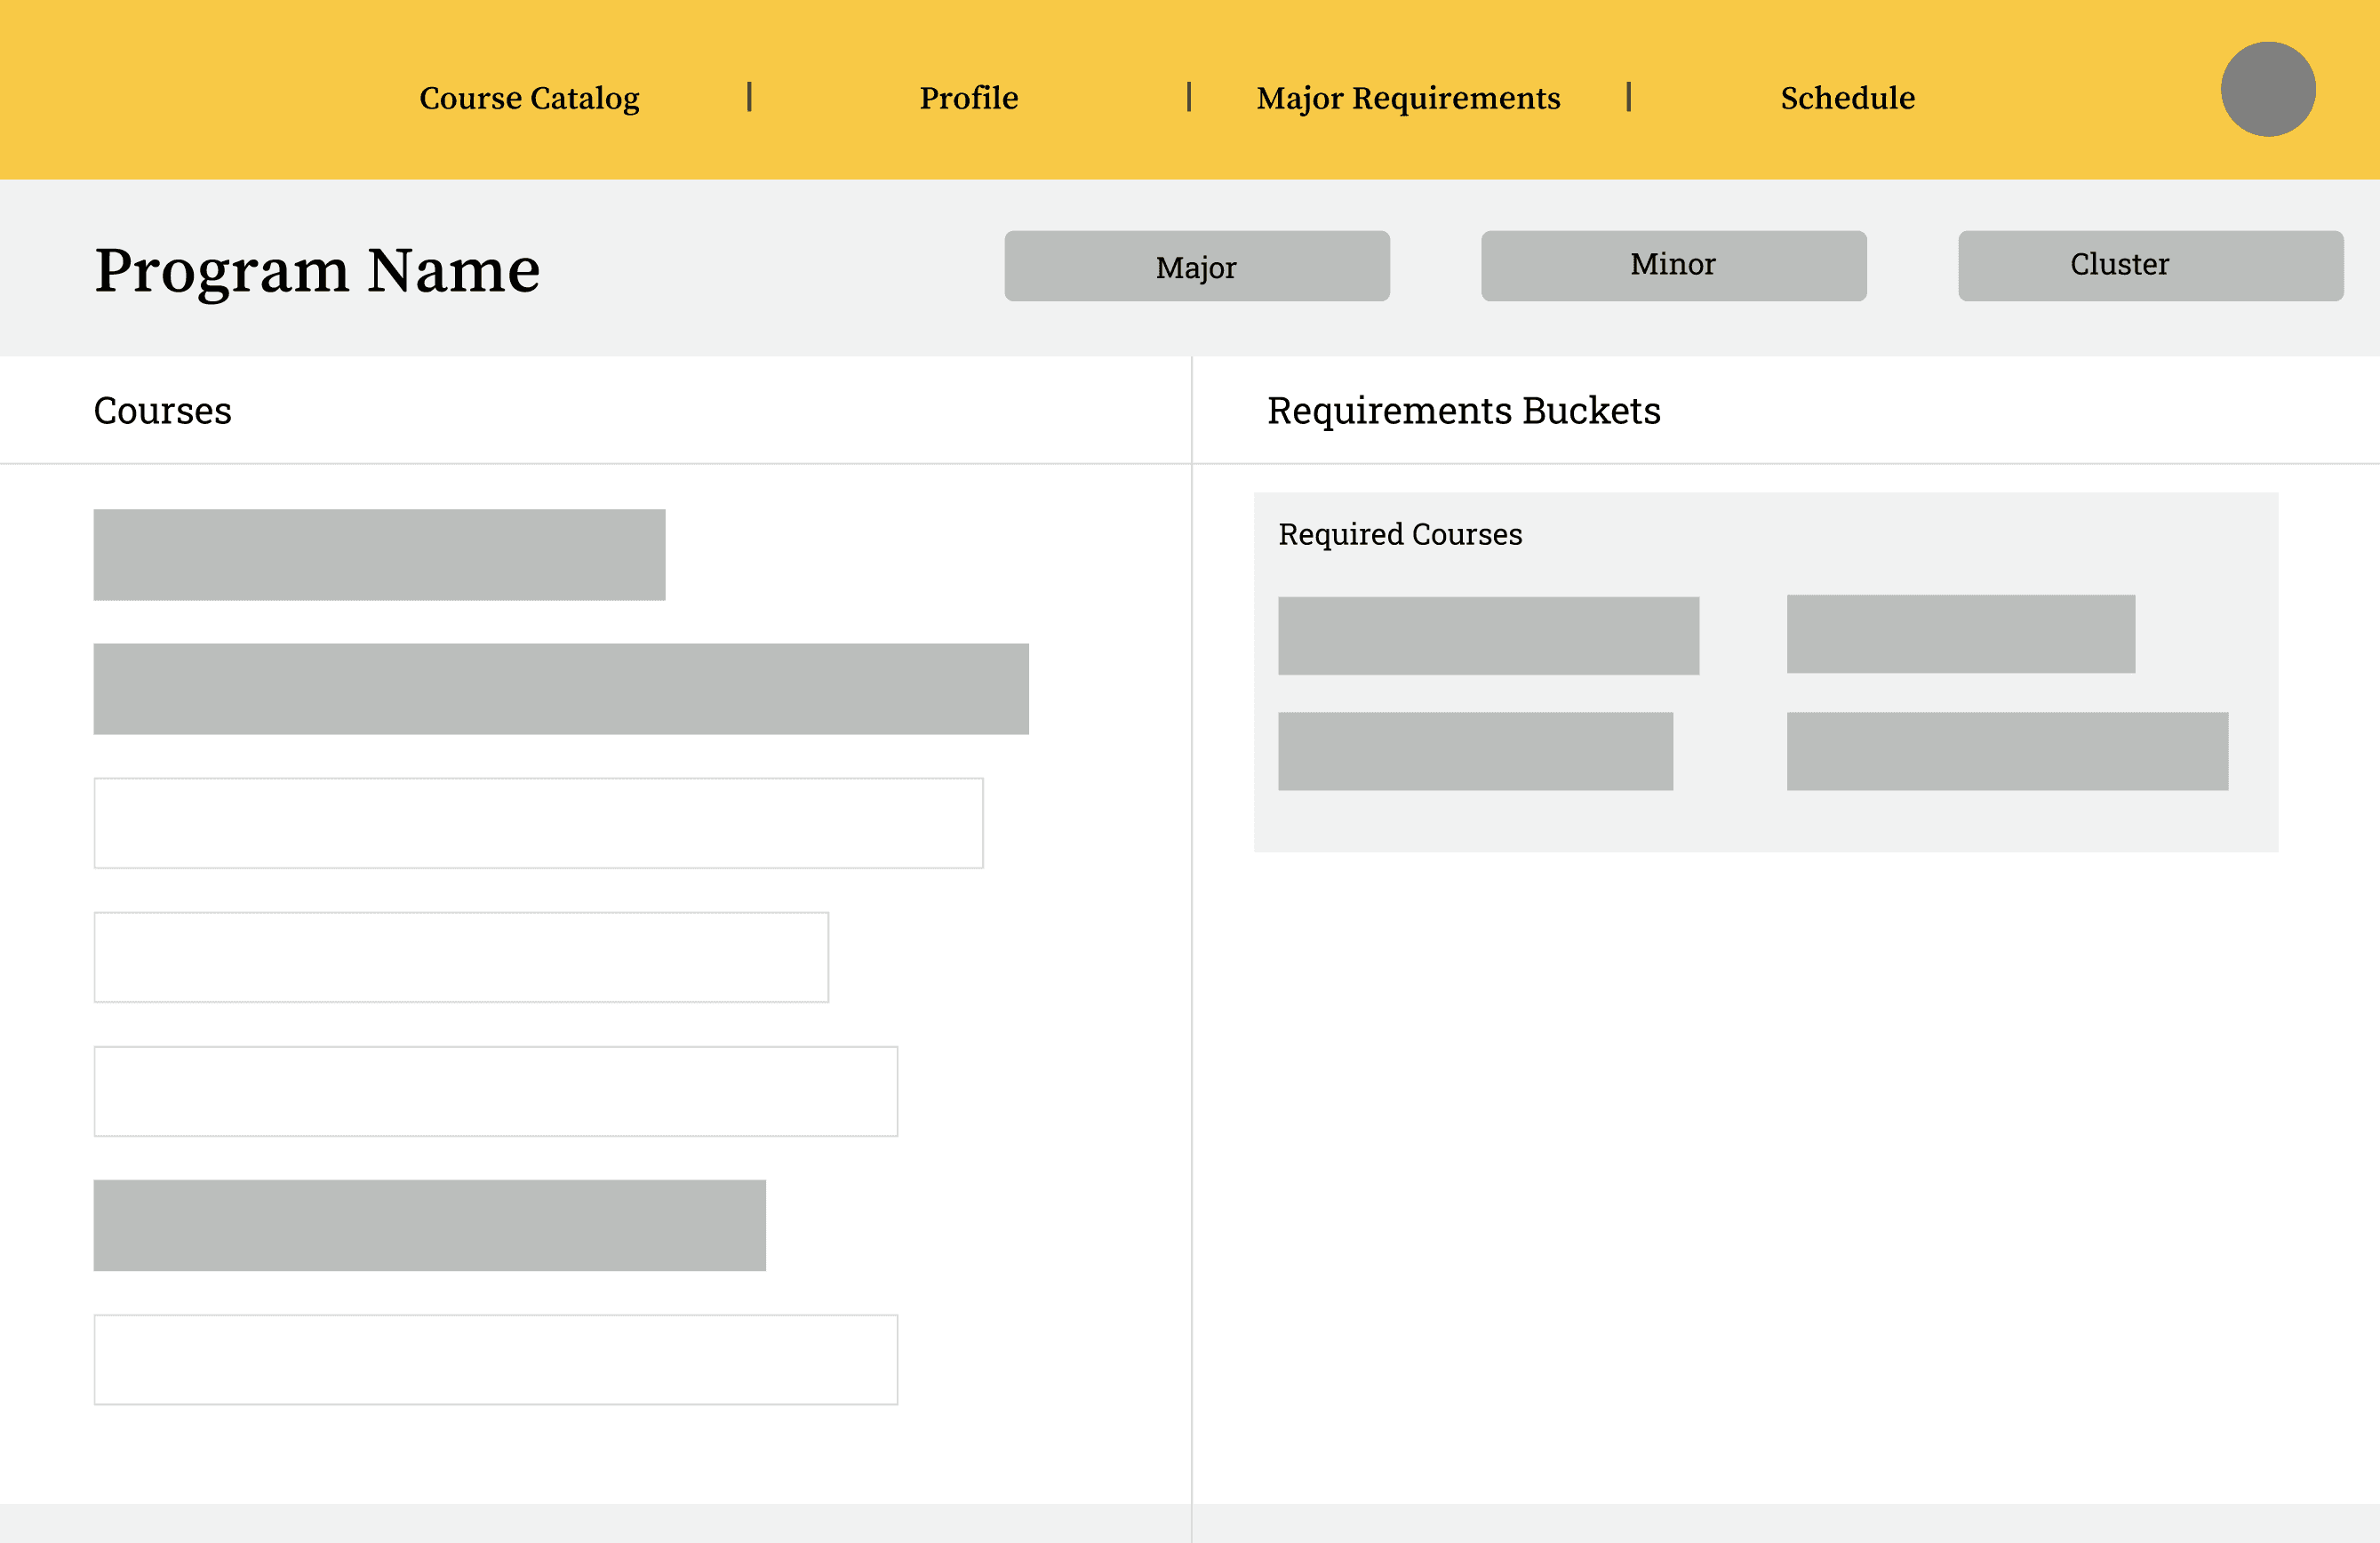2380x1543 pixels.
Task: Click the first gray course block
Action: click(379, 555)
